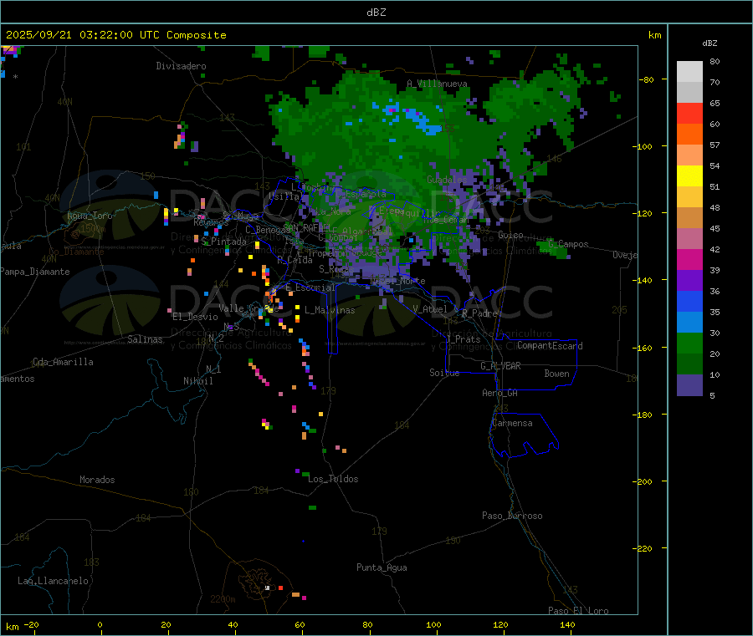The height and width of the screenshot is (636, 753).
Task: Click the 'Los_Toldos' location label
Action: [x=333, y=479]
